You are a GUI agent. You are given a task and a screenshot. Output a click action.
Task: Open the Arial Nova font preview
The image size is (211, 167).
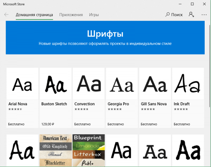click(x=23, y=84)
